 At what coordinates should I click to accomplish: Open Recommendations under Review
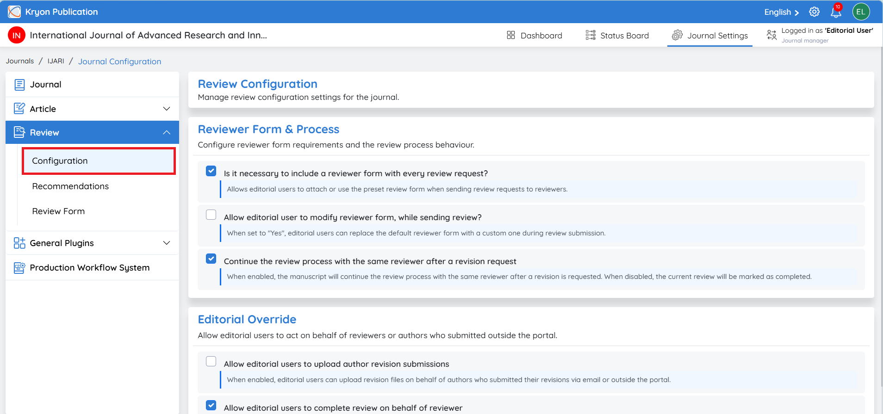pyautogui.click(x=70, y=186)
